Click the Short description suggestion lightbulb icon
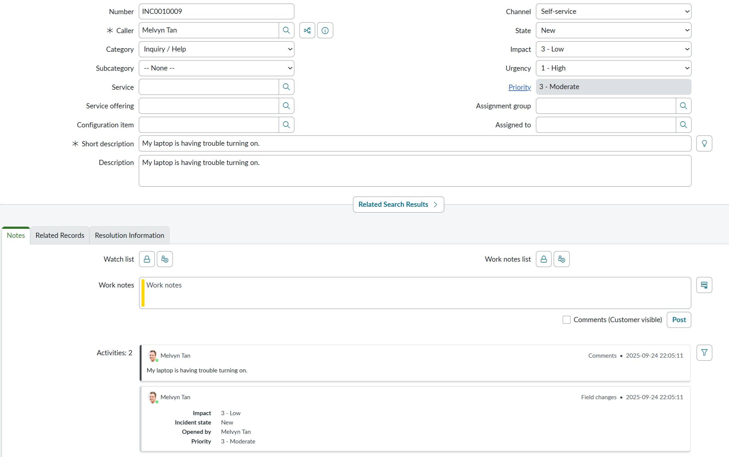Image resolution: width=729 pixels, height=457 pixels. 704,144
